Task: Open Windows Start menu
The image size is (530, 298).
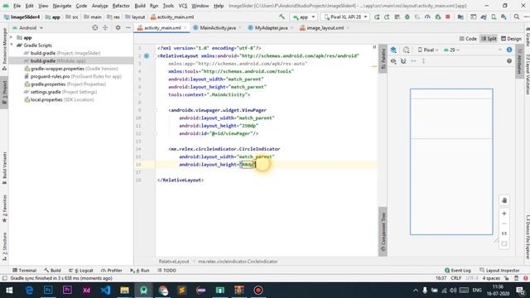Action: click(x=9, y=291)
